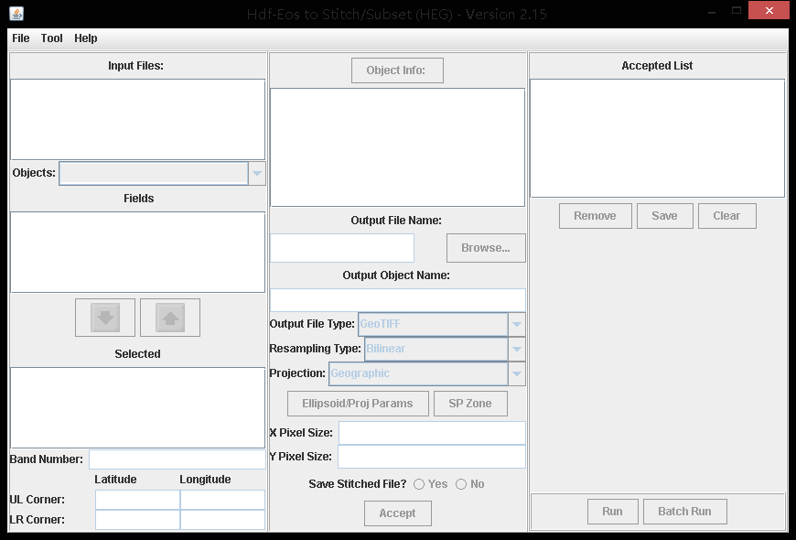The image size is (796, 540).
Task: Open the Tool menu
Action: (x=52, y=38)
